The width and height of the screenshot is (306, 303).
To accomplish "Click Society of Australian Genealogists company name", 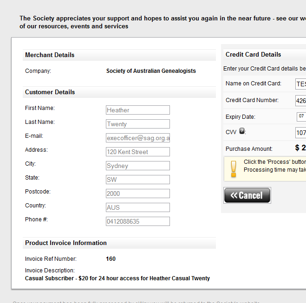I will coord(151,71).
